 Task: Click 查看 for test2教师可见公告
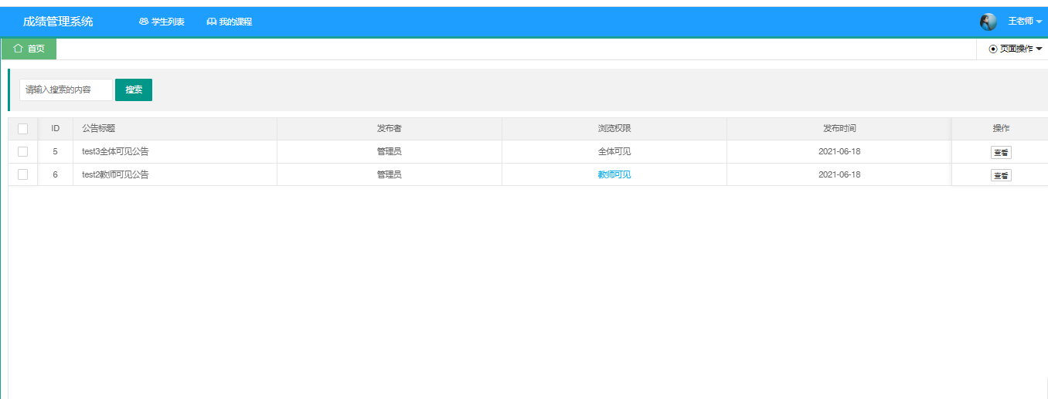pyautogui.click(x=1001, y=175)
